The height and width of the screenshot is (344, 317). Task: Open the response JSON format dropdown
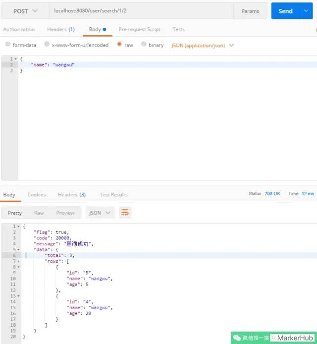100,213
